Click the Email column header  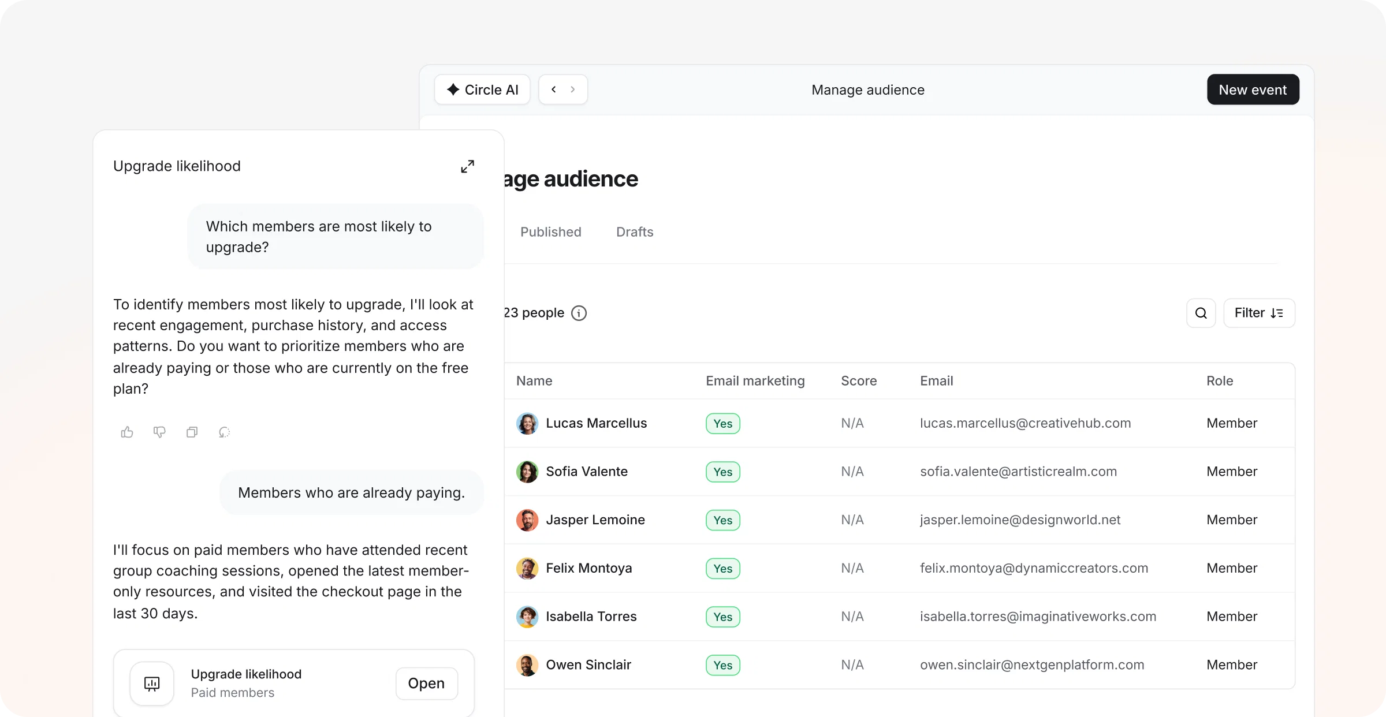point(936,381)
